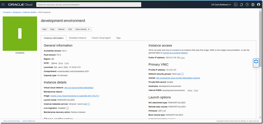Viewport: 263px width, 124px height.
Task: Open the help question mark icon
Action: (247, 5)
